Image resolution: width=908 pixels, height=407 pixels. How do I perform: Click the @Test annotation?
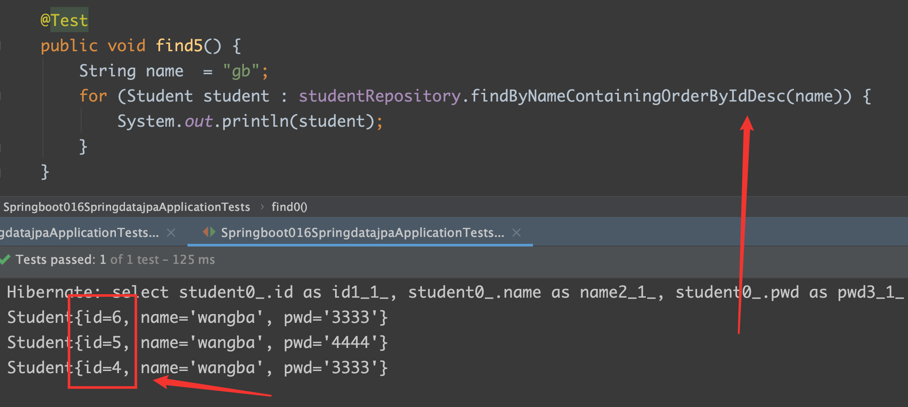click(x=64, y=20)
